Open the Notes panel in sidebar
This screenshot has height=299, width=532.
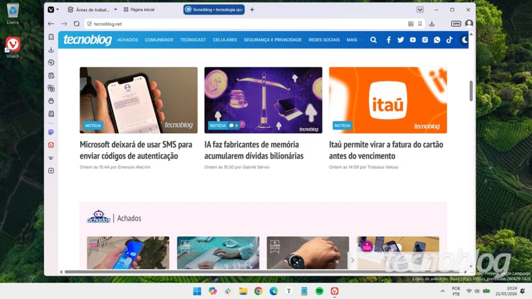point(51,75)
